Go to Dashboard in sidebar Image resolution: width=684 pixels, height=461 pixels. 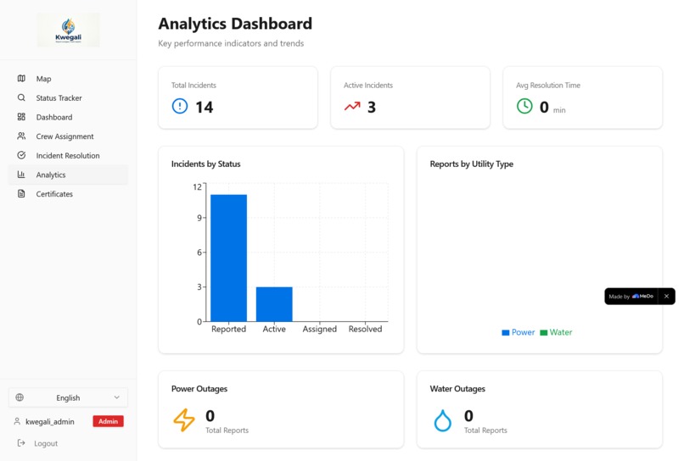[x=68, y=117]
